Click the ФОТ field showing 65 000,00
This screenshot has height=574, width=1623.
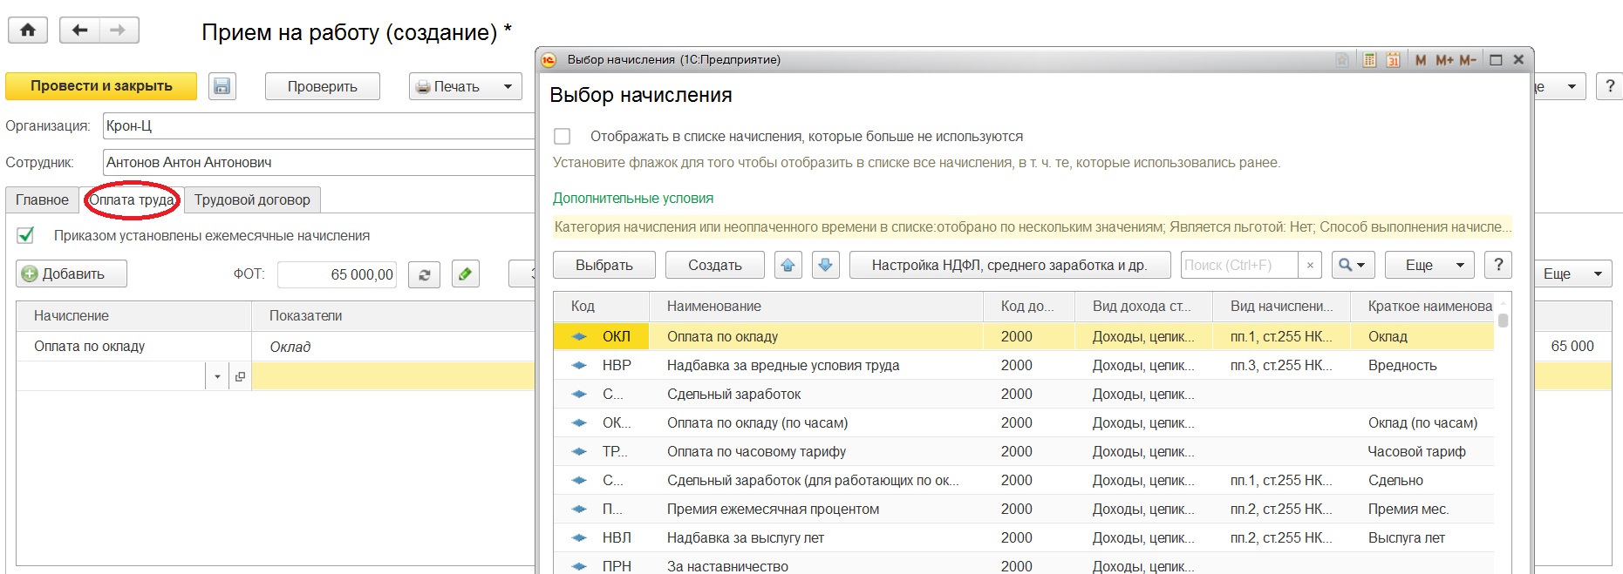pyautogui.click(x=338, y=274)
